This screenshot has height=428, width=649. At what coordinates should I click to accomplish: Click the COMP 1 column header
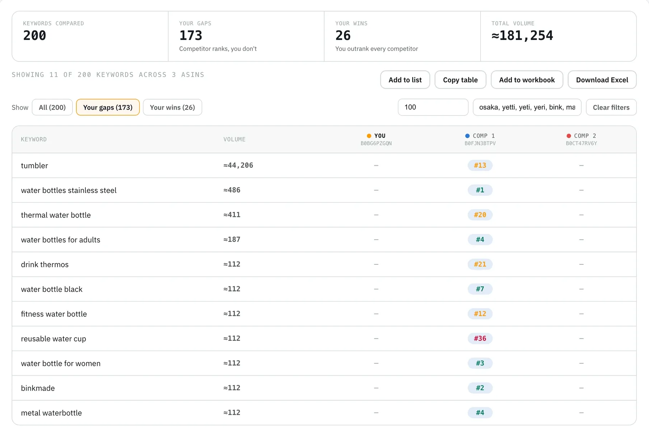[x=480, y=139]
